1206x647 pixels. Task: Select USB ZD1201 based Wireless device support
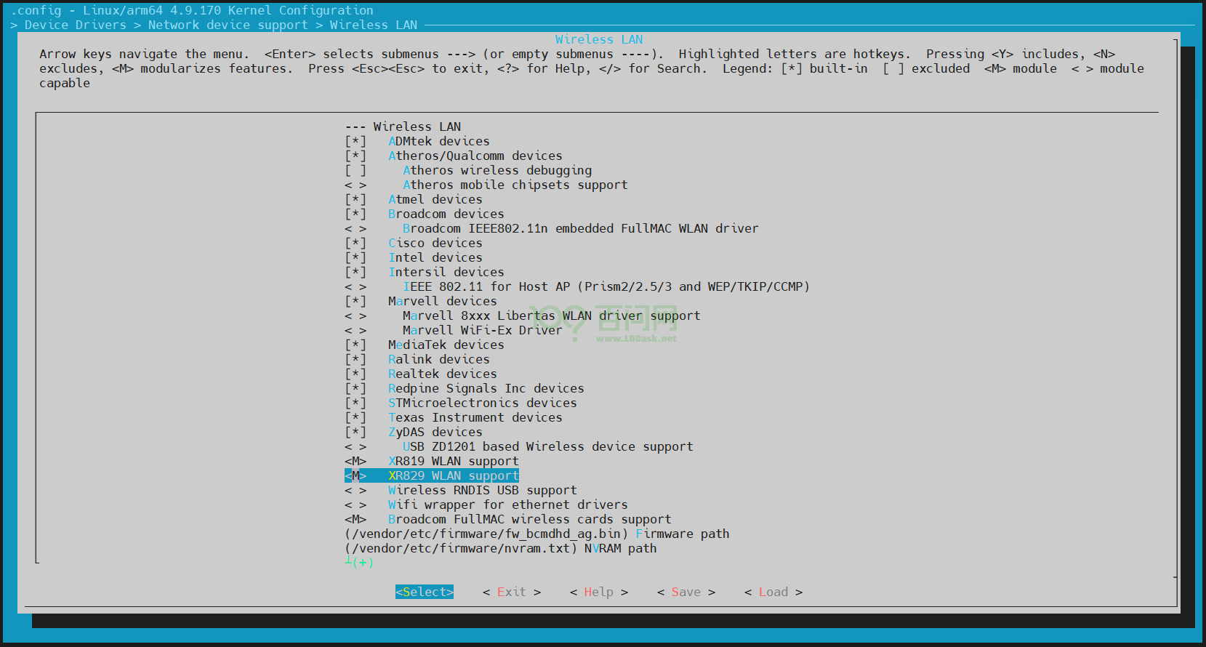pyautogui.click(x=547, y=446)
